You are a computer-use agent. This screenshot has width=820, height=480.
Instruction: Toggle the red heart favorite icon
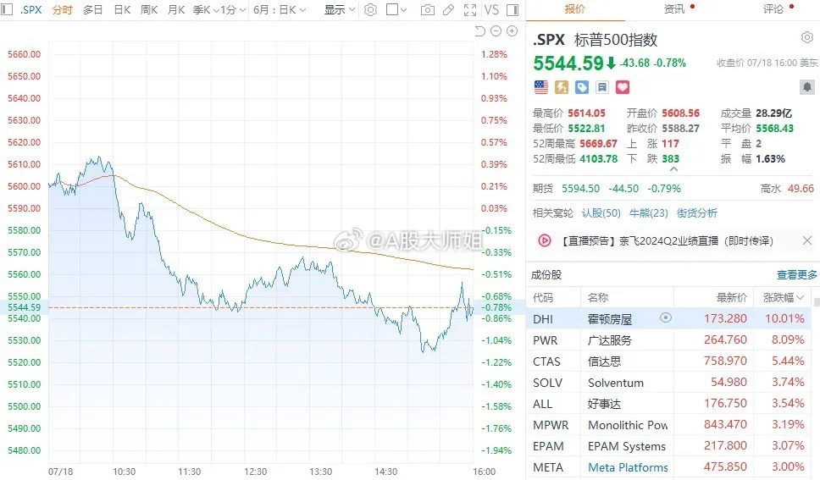click(x=623, y=87)
